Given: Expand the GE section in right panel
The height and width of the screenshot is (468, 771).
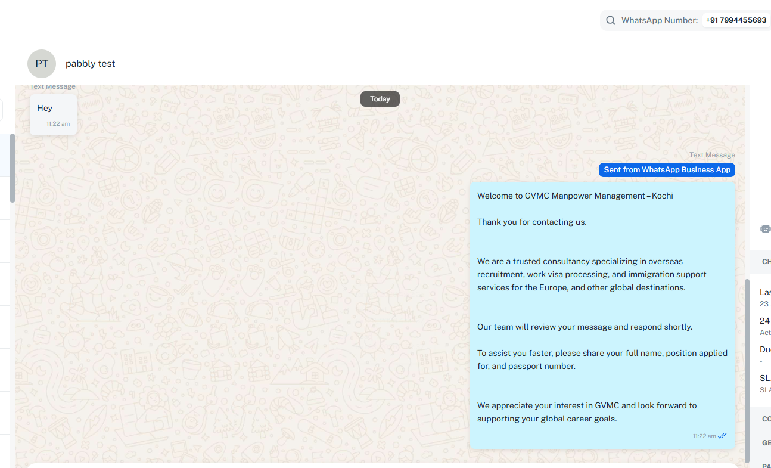Looking at the screenshot, I should pyautogui.click(x=766, y=443).
